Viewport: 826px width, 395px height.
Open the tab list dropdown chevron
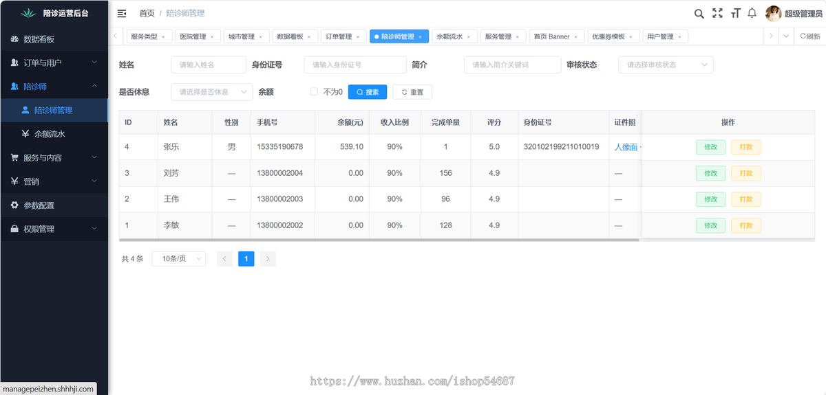pos(786,36)
